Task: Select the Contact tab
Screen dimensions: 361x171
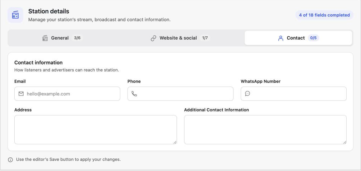Action: (298, 38)
